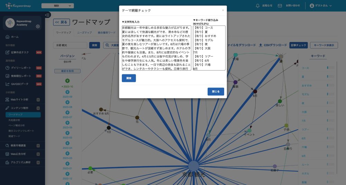
Task: Open the SEO product dropdown
Action: coord(57,6)
